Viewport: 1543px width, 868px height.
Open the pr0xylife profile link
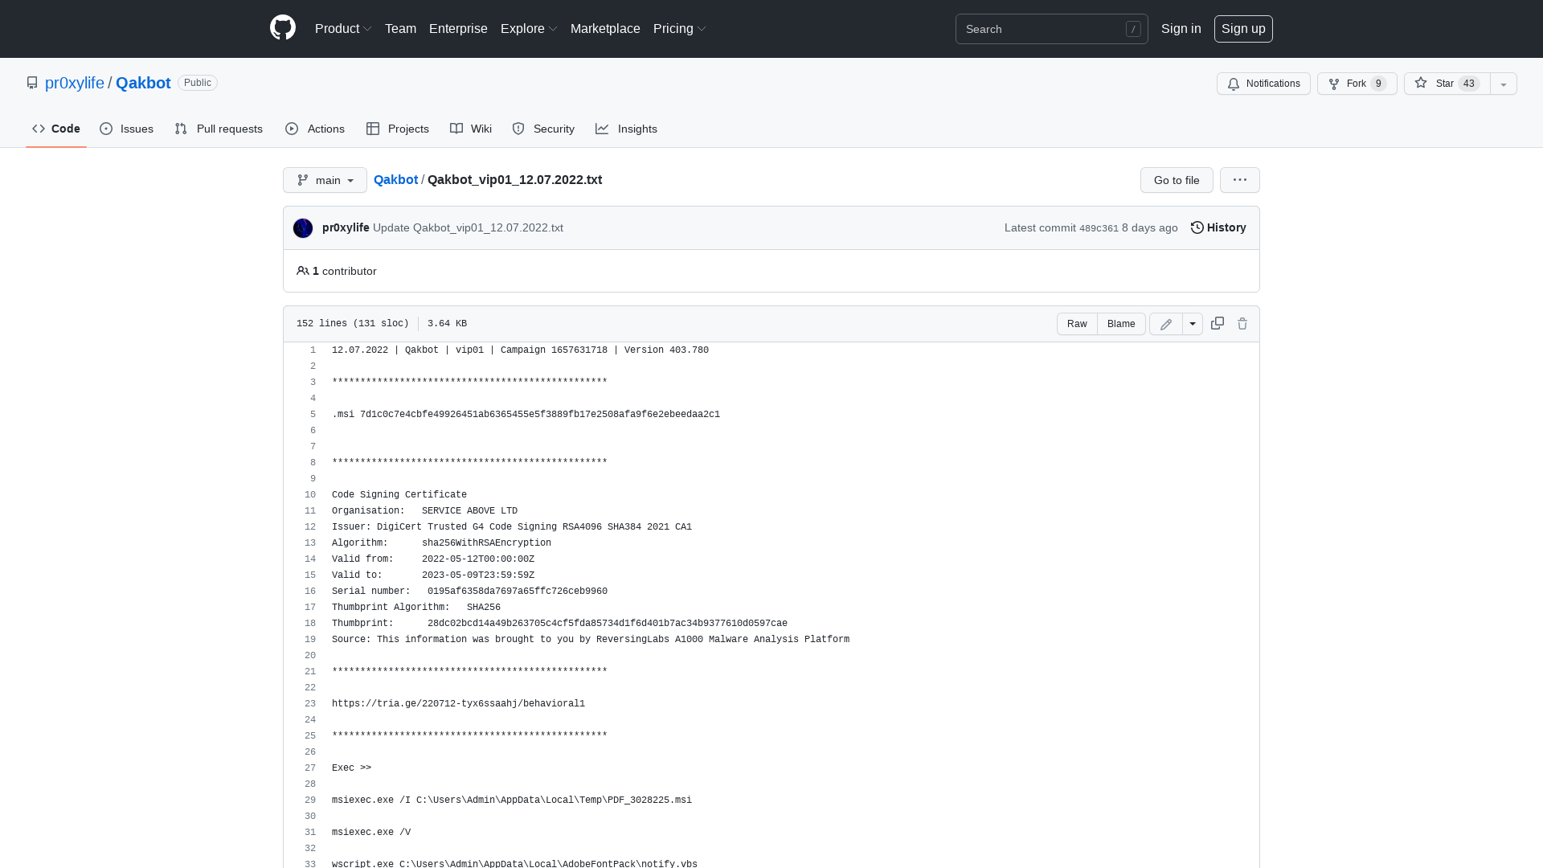coord(74,83)
